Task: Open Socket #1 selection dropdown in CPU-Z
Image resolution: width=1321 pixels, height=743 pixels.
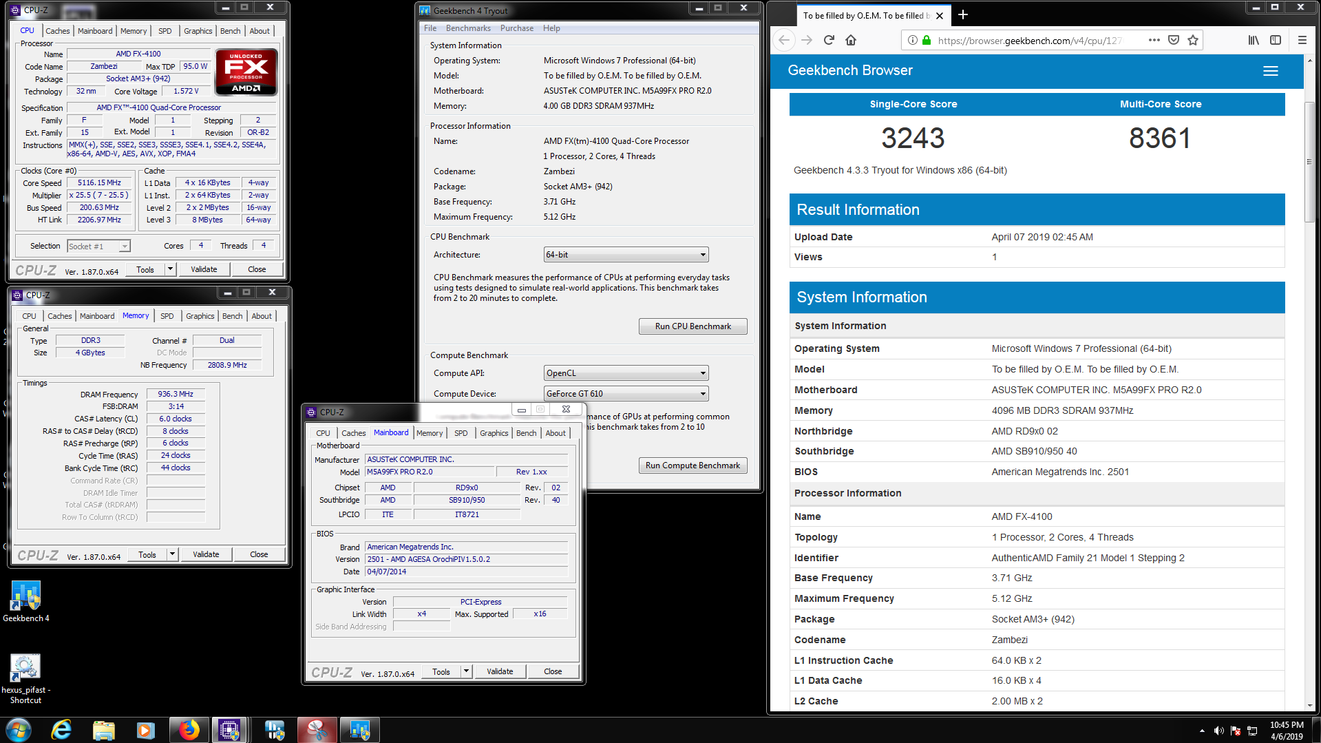Action: coord(98,247)
